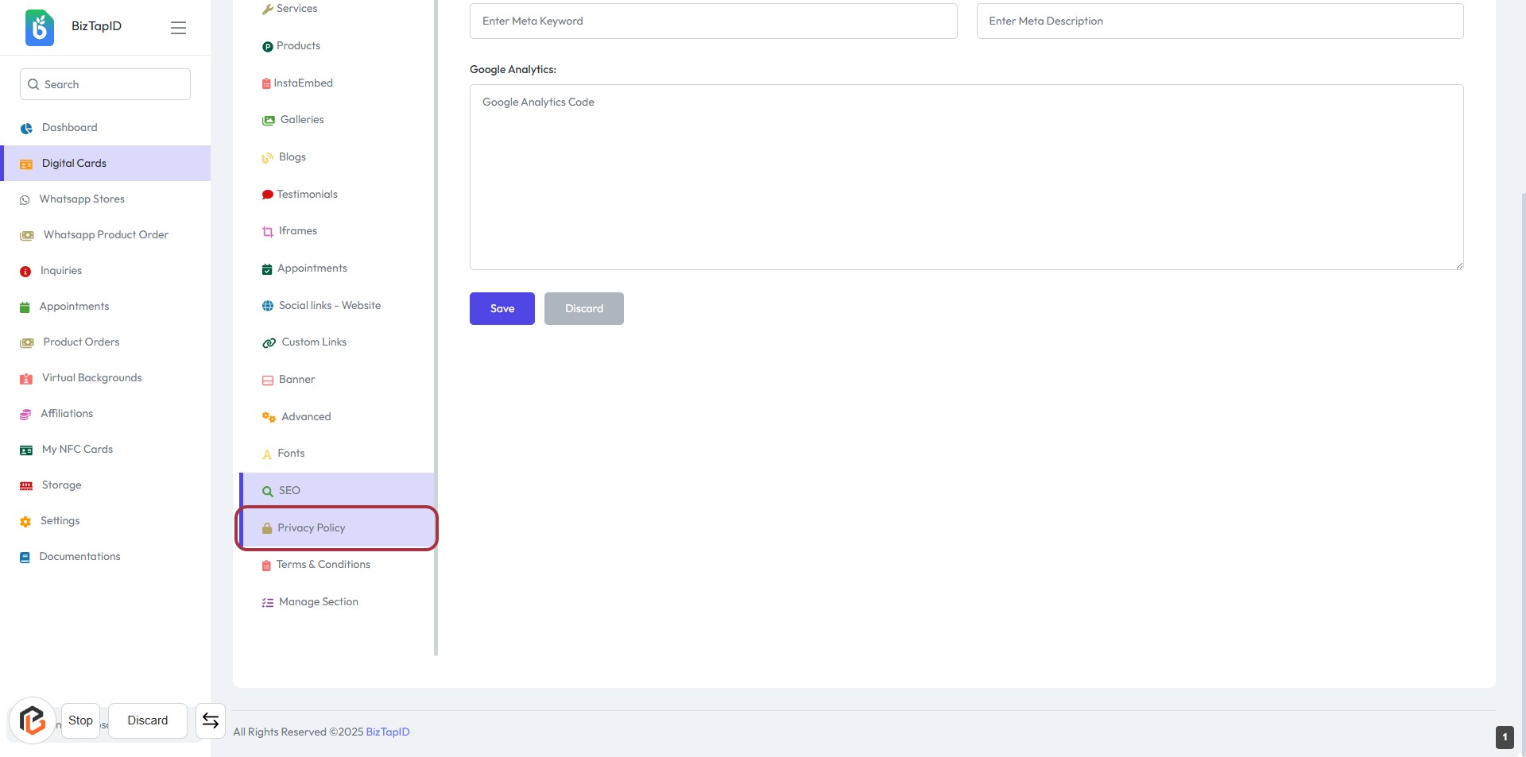Click the Stop button at bottom left
This screenshot has height=757, width=1526.
tap(80, 720)
